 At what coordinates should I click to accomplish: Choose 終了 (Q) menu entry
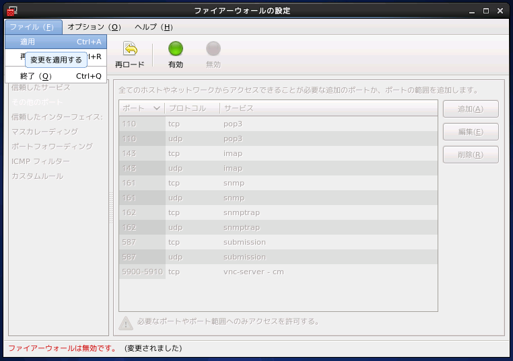coord(56,76)
